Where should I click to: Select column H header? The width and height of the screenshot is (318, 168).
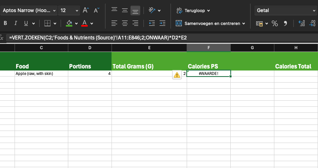click(x=296, y=48)
